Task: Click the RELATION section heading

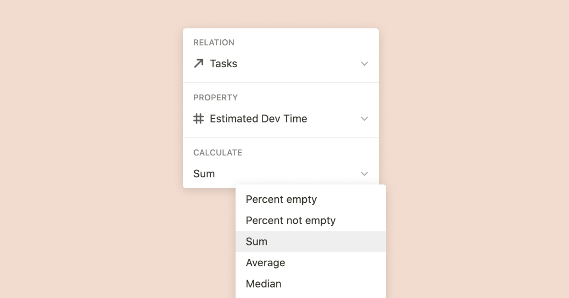Action: tap(214, 43)
